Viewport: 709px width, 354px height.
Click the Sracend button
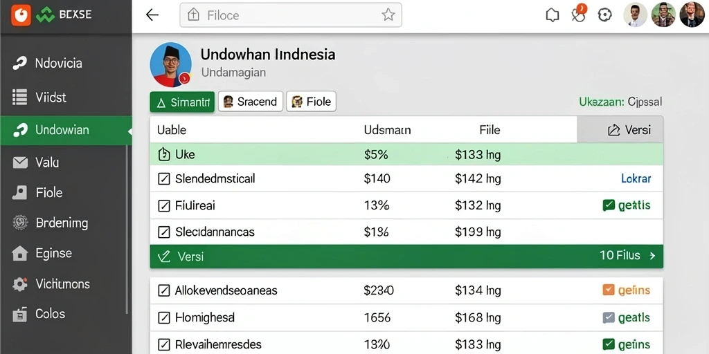point(251,102)
